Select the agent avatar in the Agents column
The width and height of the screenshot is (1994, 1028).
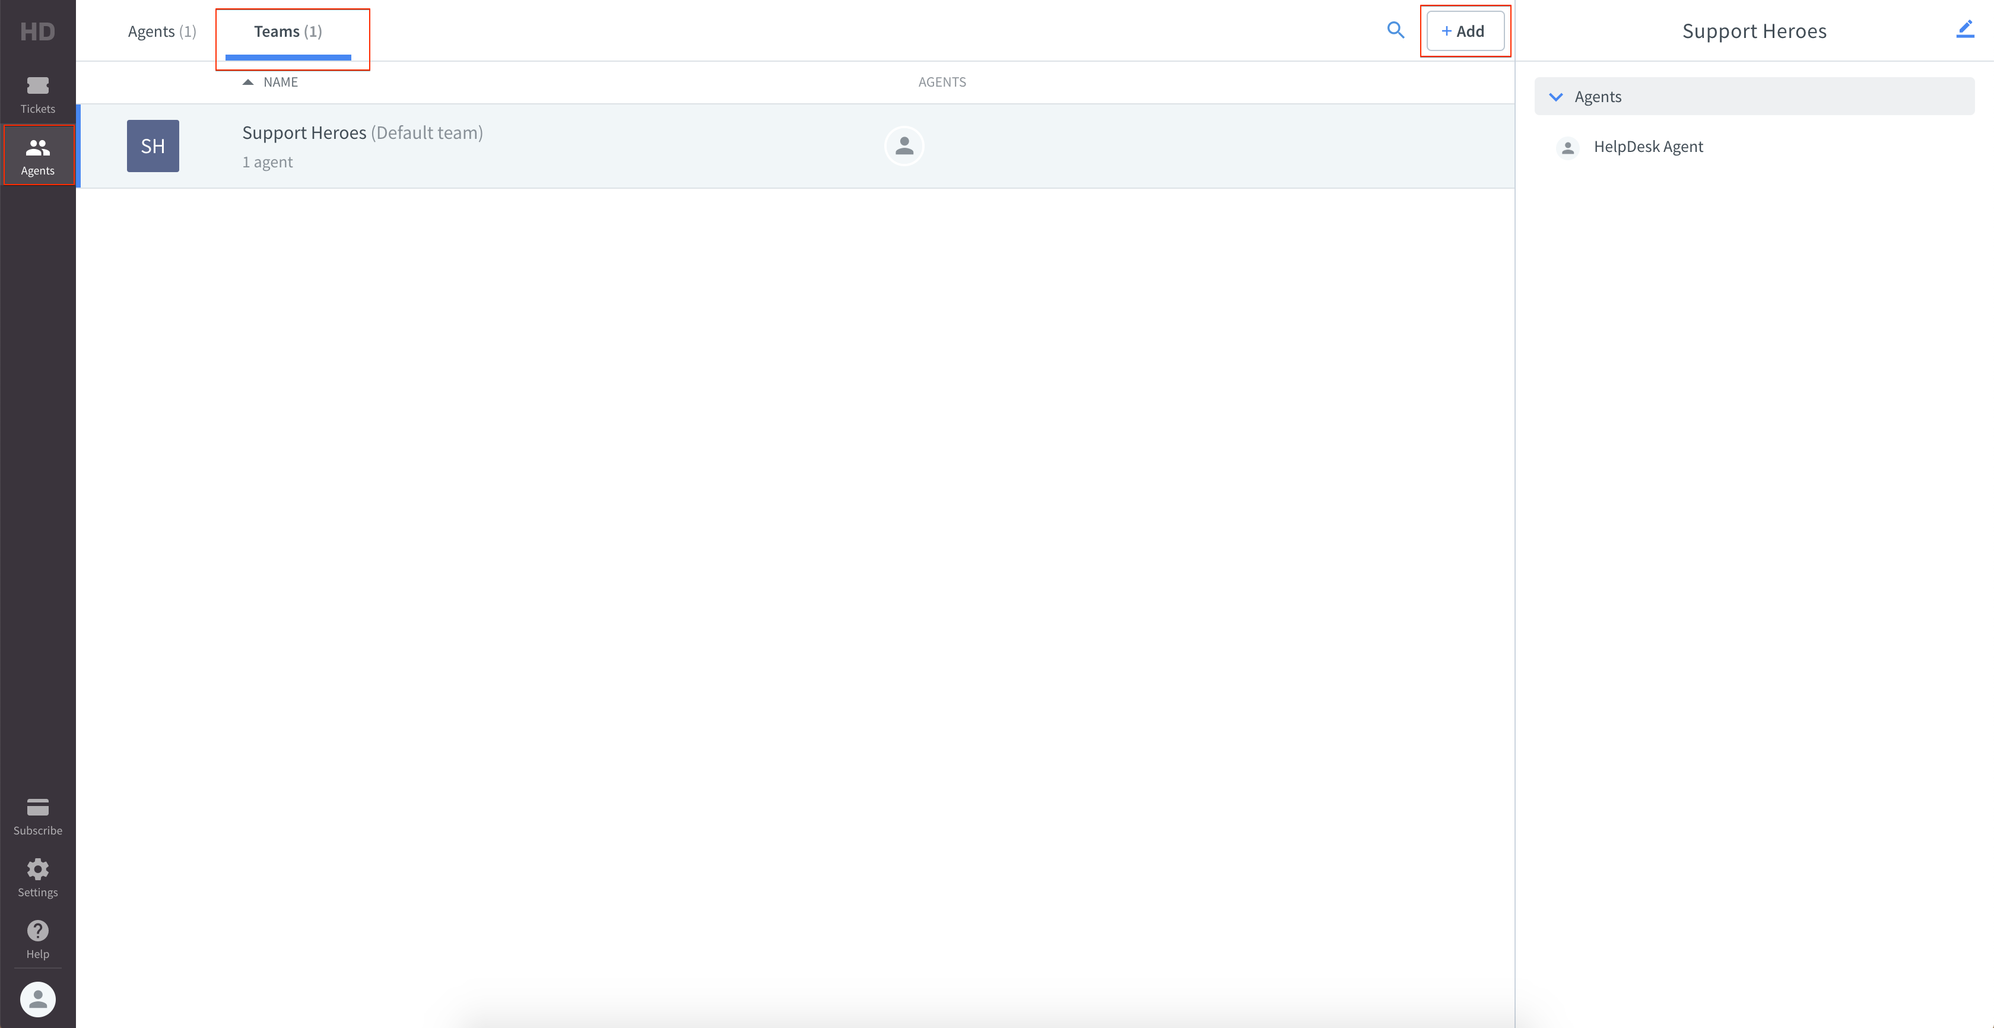903,145
